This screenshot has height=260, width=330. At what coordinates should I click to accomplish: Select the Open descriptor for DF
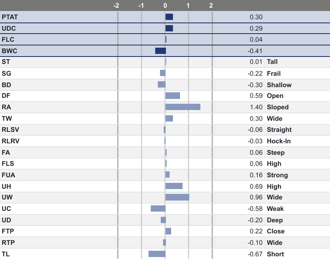click(x=275, y=96)
